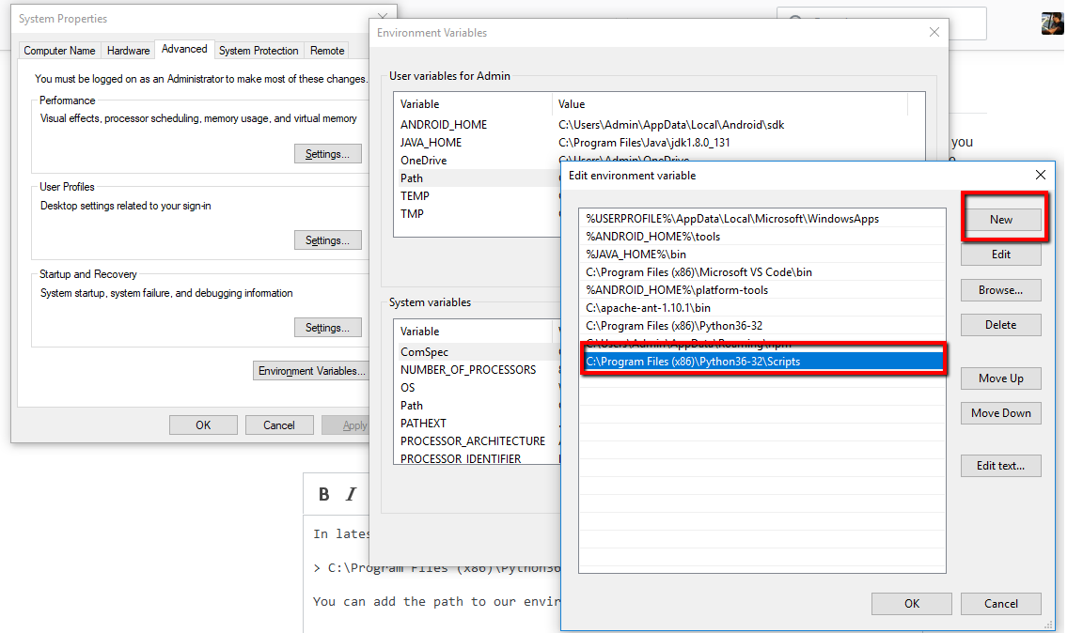Close the Edit environment variable dialog
Viewport: 1083px width, 633px height.
(x=1040, y=176)
